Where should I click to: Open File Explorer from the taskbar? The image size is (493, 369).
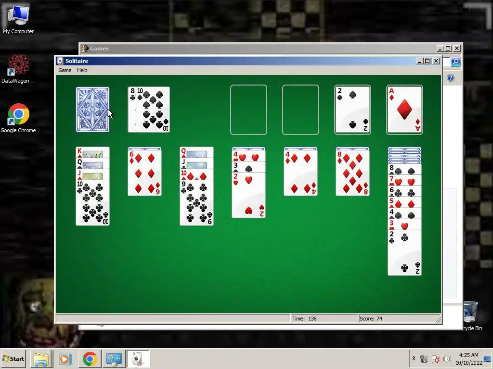[41, 359]
